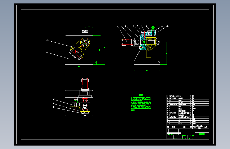The width and height of the screenshot is (230, 149).
Task: Pick the hex nut on section view bolt end
Action: [158, 42]
